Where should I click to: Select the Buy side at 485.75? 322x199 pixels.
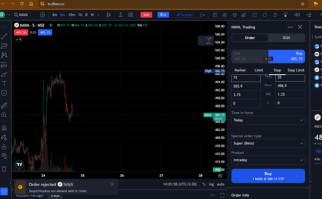[x=287, y=57]
